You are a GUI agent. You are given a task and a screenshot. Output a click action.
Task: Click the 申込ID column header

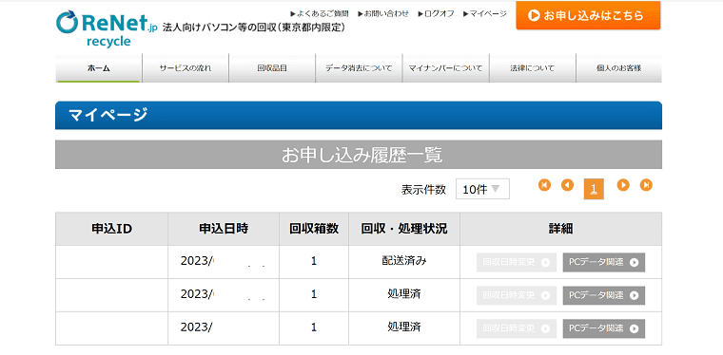[x=112, y=229]
